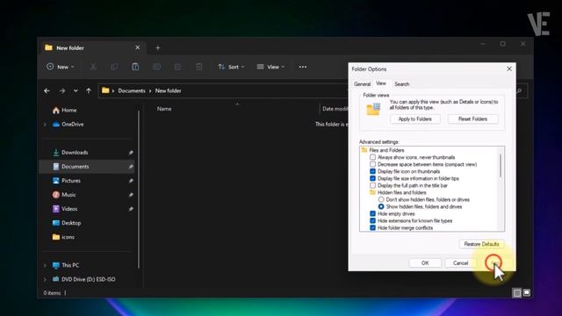Screen dimensions: 562x316
Task: Click Documents in the address breadcrumb
Action: [x=132, y=91]
